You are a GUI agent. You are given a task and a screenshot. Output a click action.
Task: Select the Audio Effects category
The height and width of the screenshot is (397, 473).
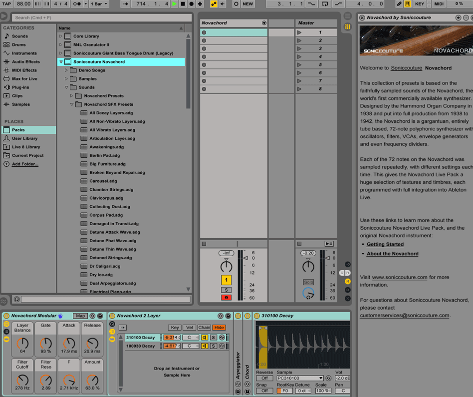point(25,61)
